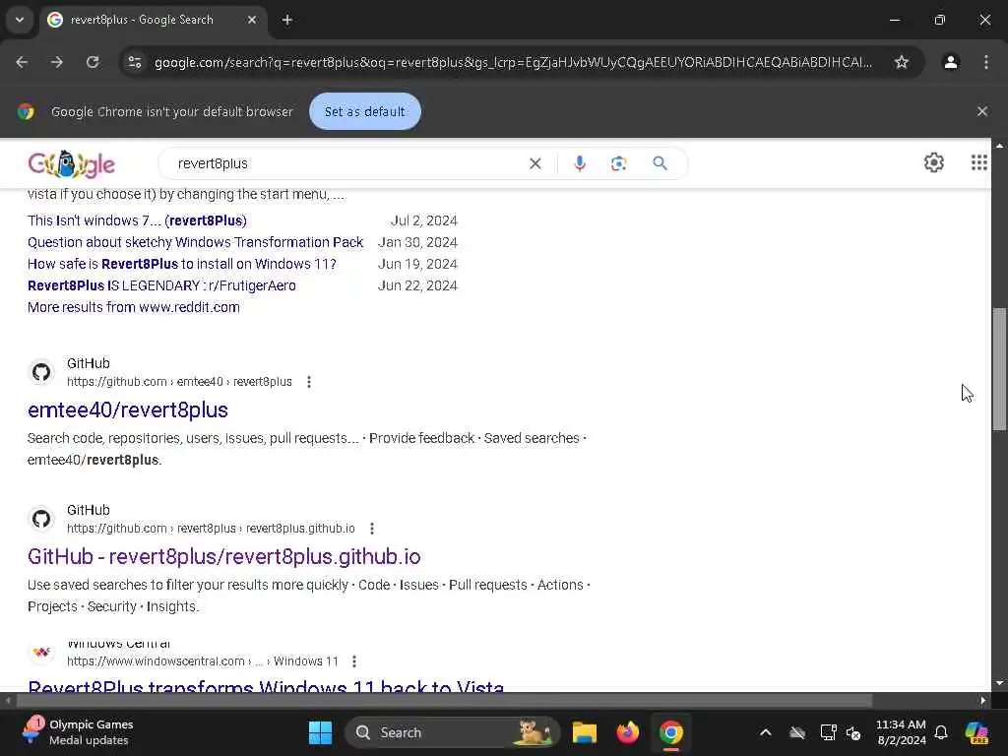The width and height of the screenshot is (1008, 756).
Task: Open Chrome's three-dot menu
Action: 986,62
